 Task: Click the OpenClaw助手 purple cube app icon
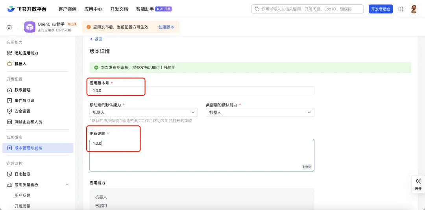(x=30, y=27)
